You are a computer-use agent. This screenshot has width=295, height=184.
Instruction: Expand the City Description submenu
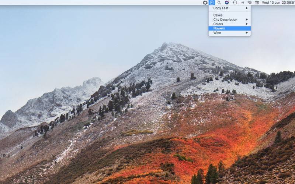(229, 20)
